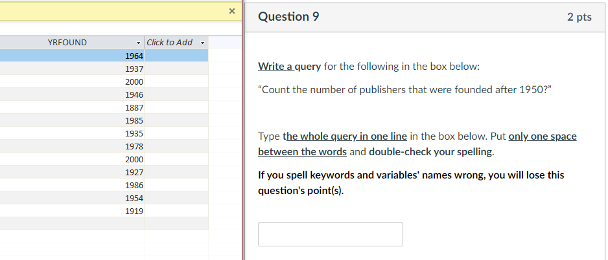Open the Click to Add column dropdown
This screenshot has height=260, width=608.
(202, 43)
